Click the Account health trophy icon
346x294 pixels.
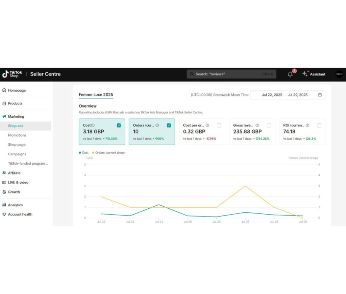click(4, 214)
